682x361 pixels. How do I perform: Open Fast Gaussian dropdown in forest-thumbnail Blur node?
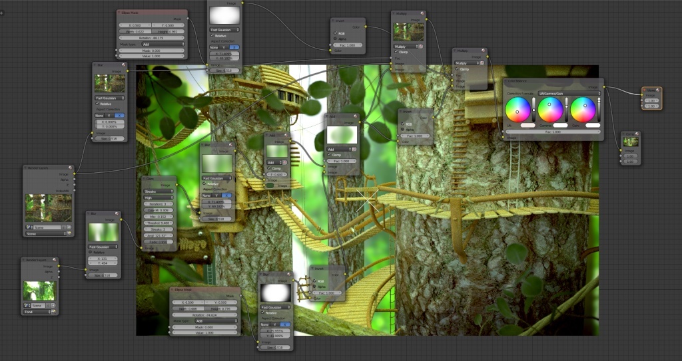point(110,98)
